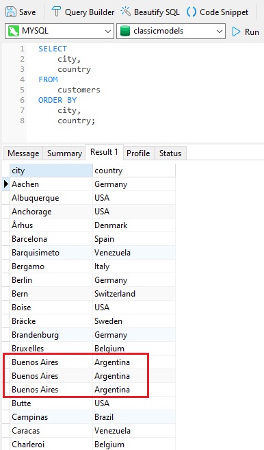Click the Code Snippet parentheses icon
Screen dimensions: 264x450
tap(192, 12)
